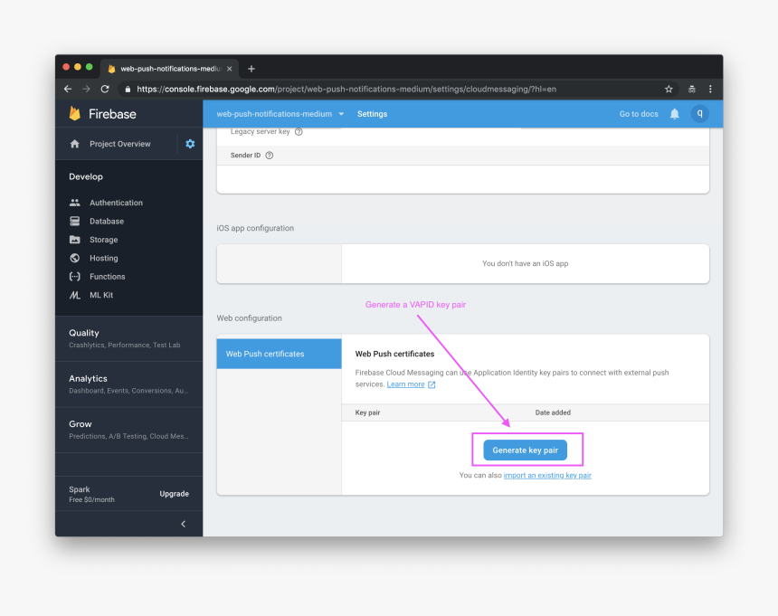
Task: Click the incognito icon in toolbar
Action: coord(692,89)
